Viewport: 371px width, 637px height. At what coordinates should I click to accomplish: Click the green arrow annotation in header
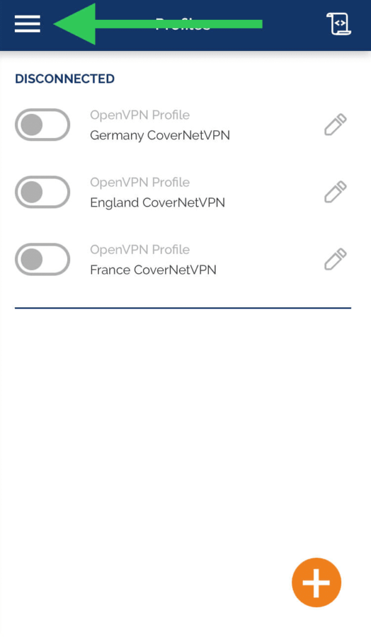pyautogui.click(x=158, y=24)
